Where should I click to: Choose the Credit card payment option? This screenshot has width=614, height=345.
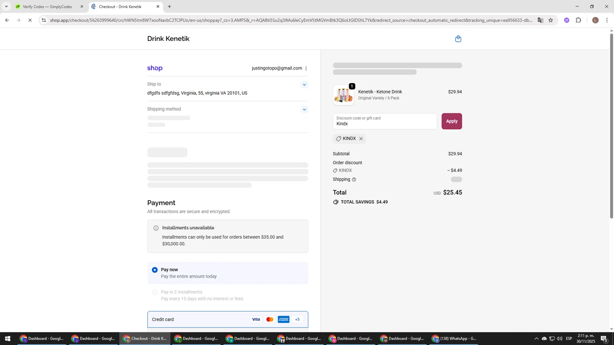228,320
